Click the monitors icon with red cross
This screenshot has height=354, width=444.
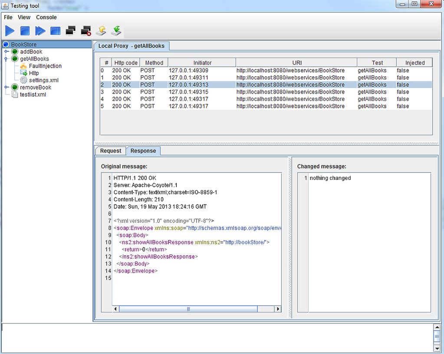(86, 31)
